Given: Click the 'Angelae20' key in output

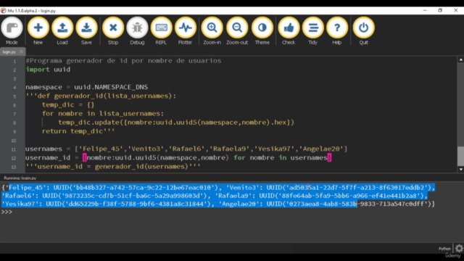Looking at the screenshot, I should (x=239, y=204).
